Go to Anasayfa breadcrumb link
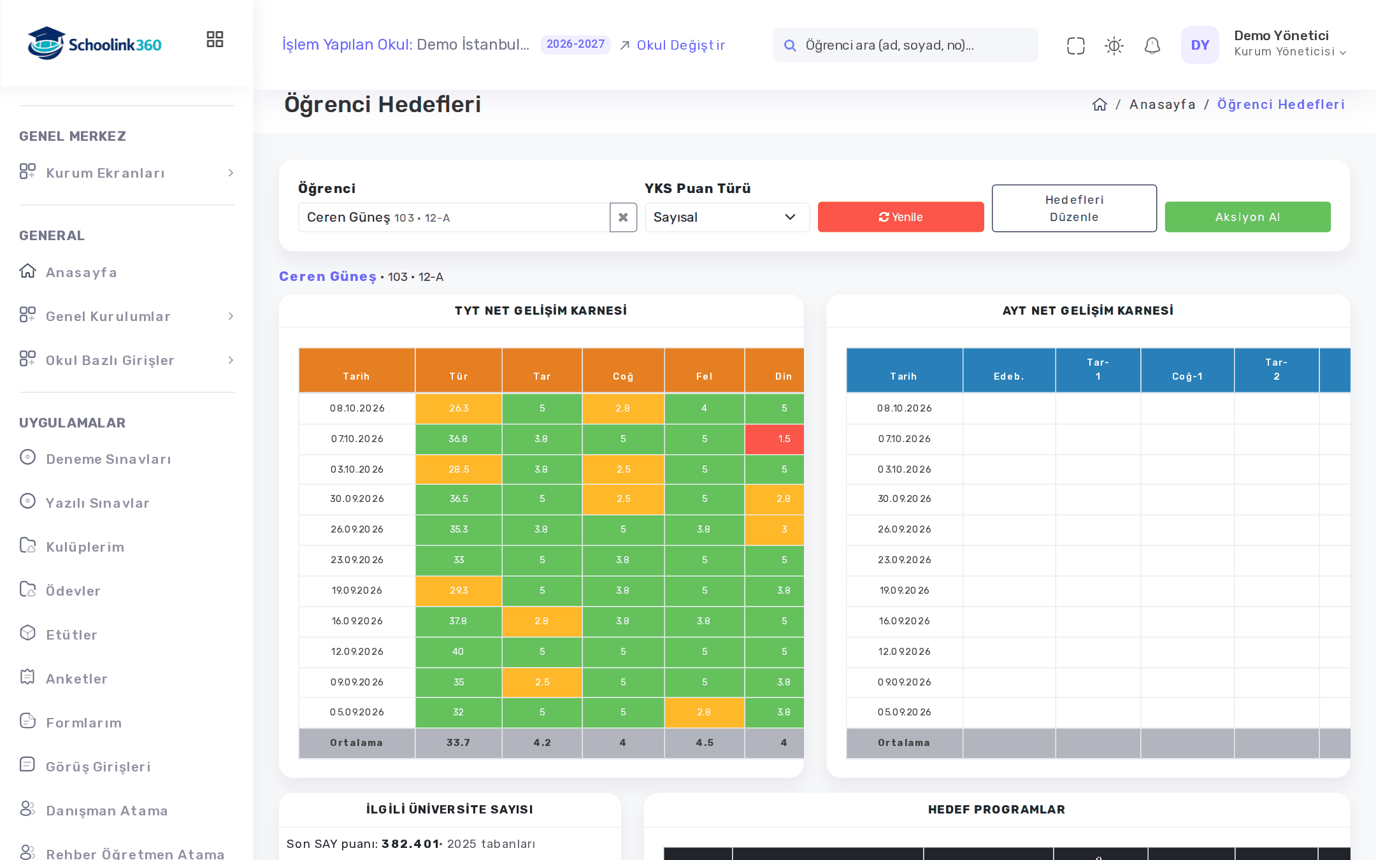The width and height of the screenshot is (1376, 860). pos(1162,104)
